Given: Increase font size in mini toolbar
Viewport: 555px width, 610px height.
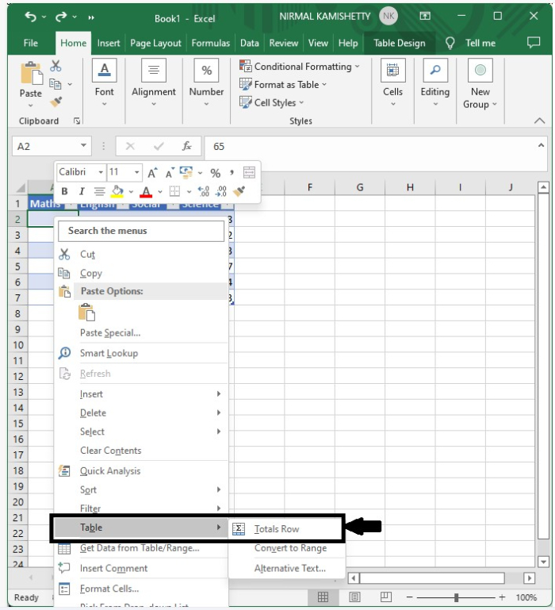Looking at the screenshot, I should click(x=152, y=172).
